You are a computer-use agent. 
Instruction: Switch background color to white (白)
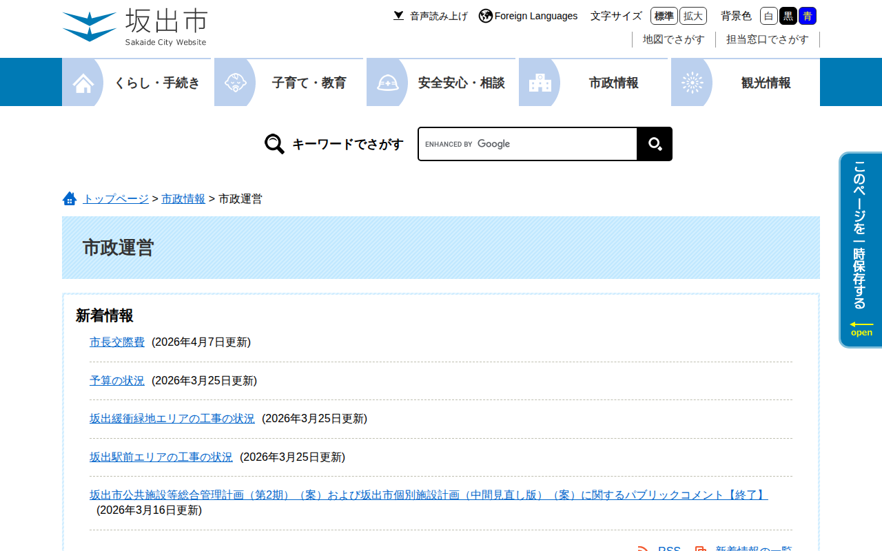click(769, 16)
